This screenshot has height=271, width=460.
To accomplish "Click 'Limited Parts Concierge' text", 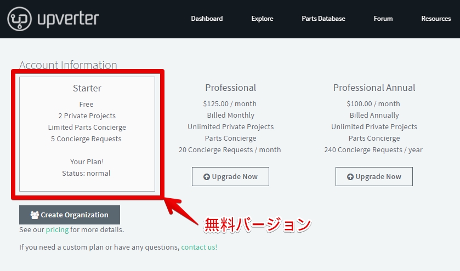I will [87, 127].
